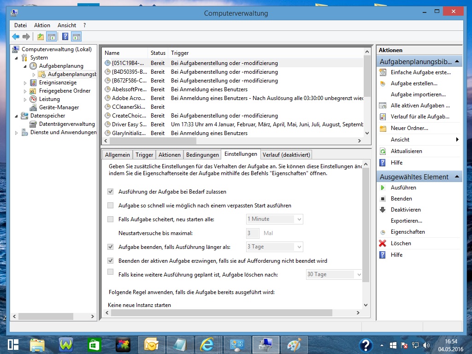Enable 'Falls Aufgabe scheitert, neu starten' checkbox
This screenshot has width=472, height=354.
pos(110,219)
